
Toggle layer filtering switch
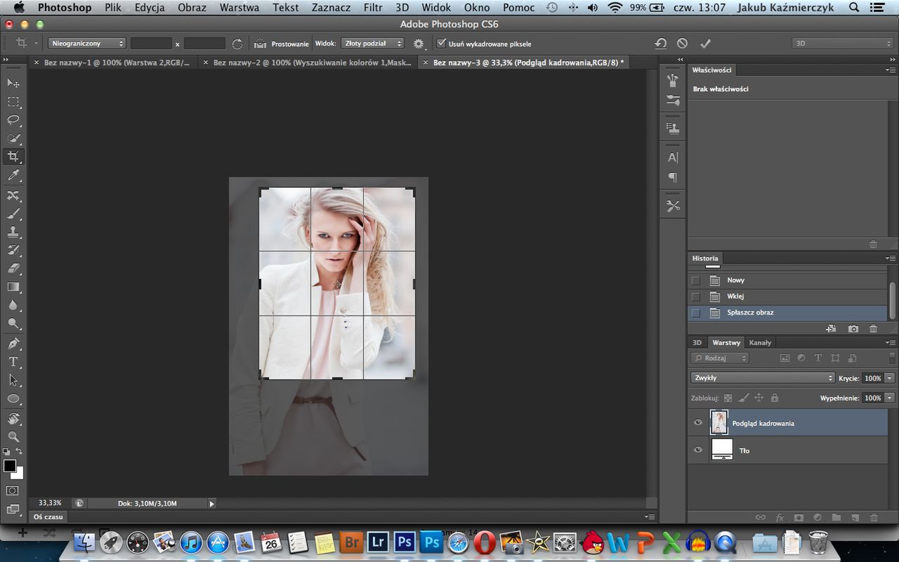(x=891, y=358)
